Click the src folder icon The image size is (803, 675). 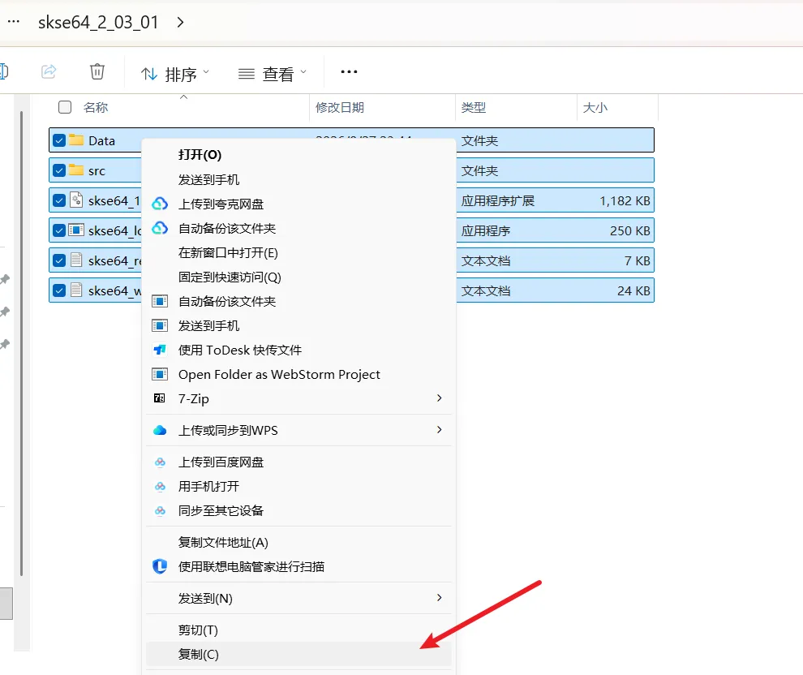[75, 170]
